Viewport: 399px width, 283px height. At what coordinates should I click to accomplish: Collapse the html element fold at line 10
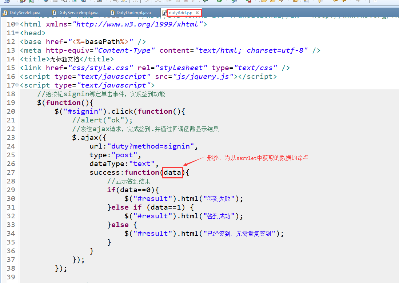[x=17, y=24]
